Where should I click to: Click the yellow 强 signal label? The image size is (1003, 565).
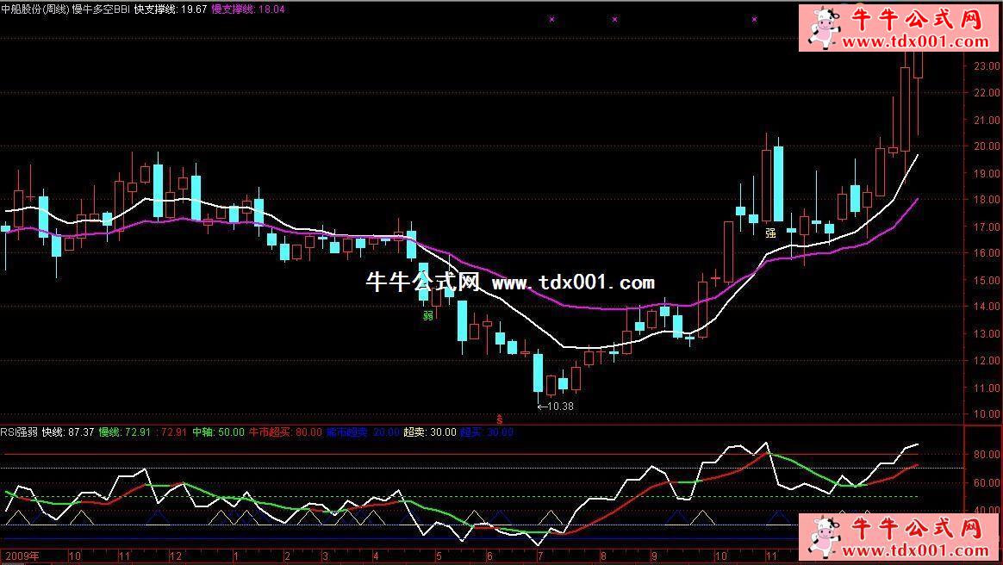pyautogui.click(x=770, y=233)
